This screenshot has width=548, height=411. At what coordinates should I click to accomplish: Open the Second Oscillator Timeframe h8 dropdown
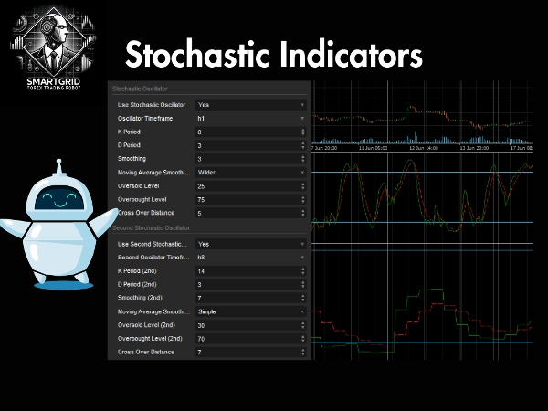(x=251, y=258)
